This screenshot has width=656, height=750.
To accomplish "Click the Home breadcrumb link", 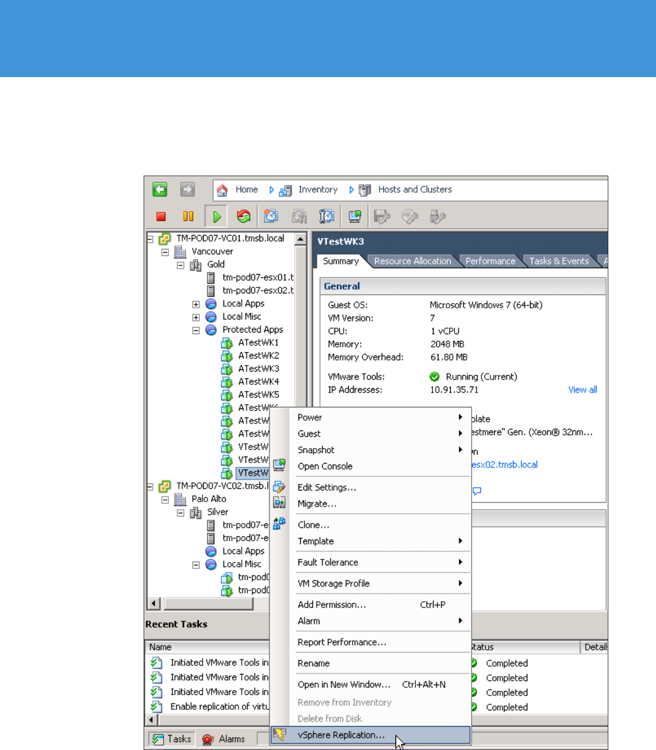I will tap(247, 190).
